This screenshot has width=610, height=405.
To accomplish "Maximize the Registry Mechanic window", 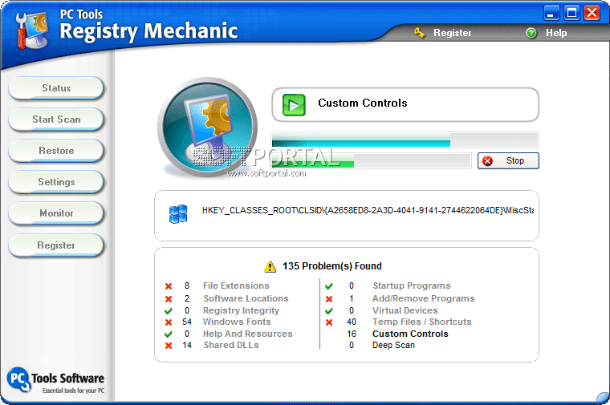I will [x=571, y=13].
